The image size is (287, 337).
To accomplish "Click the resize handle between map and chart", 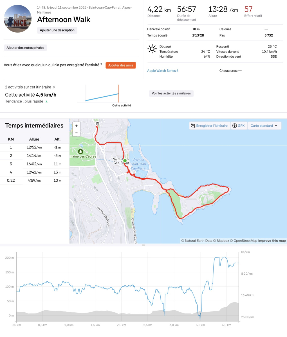I will click(143, 245).
